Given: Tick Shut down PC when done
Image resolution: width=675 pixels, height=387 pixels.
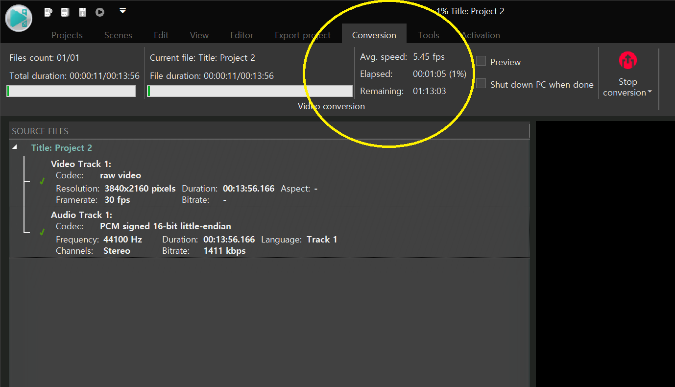Looking at the screenshot, I should pyautogui.click(x=482, y=84).
